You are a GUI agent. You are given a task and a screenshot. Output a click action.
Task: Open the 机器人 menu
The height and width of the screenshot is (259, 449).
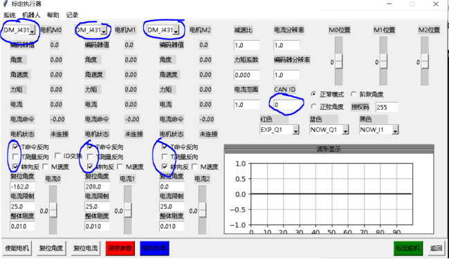[x=31, y=15]
